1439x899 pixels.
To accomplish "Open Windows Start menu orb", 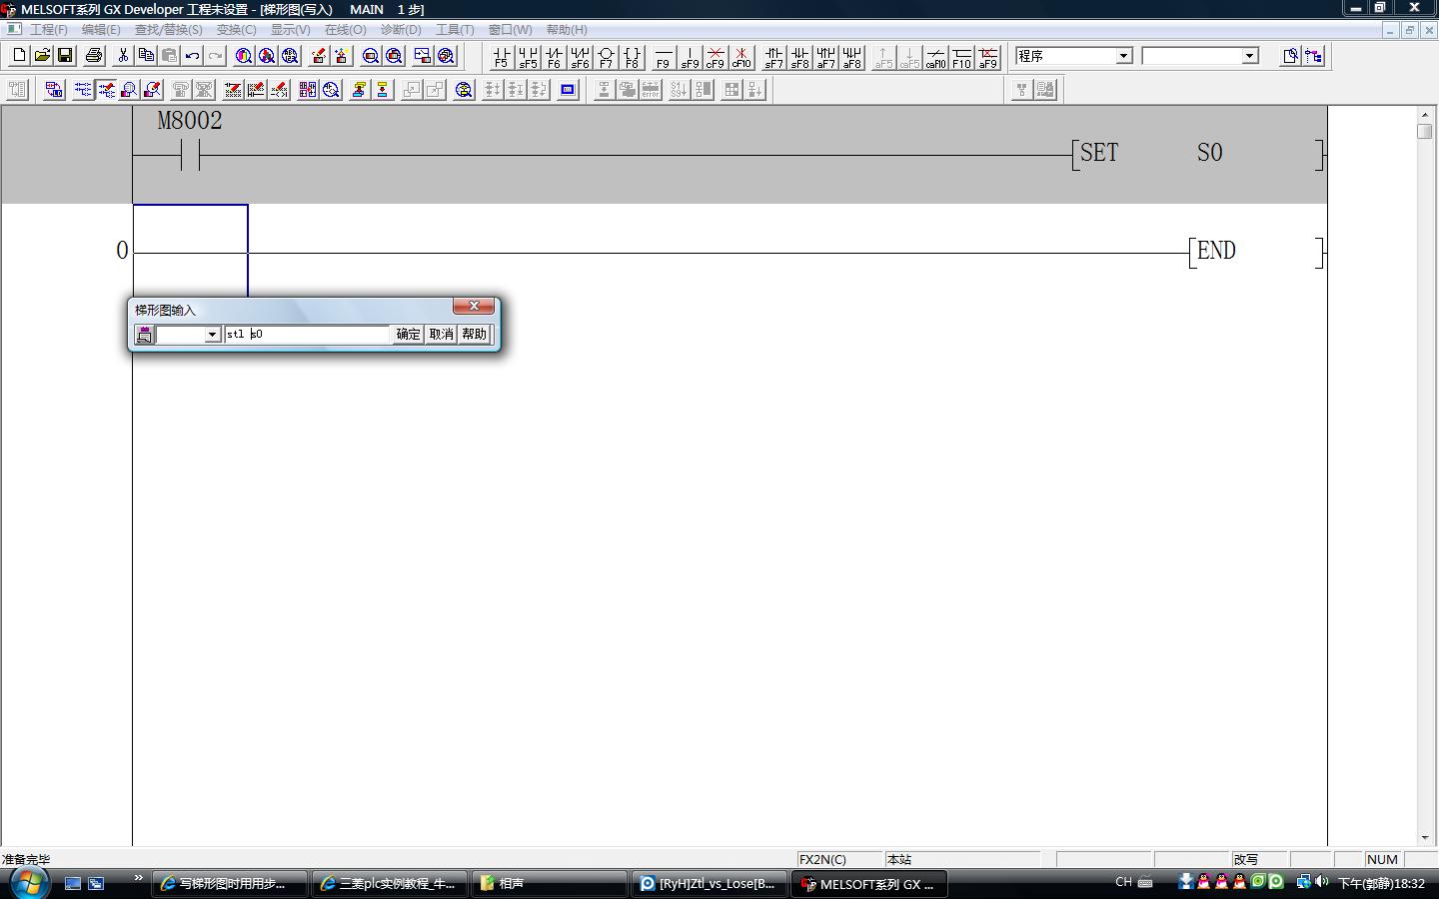I will (x=29, y=882).
